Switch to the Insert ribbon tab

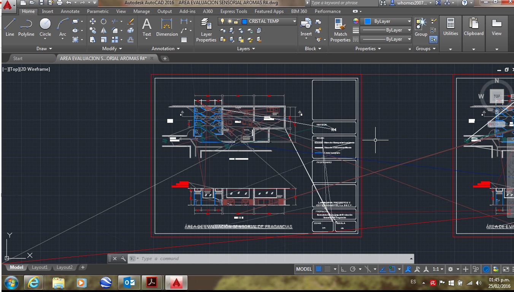pos(48,11)
